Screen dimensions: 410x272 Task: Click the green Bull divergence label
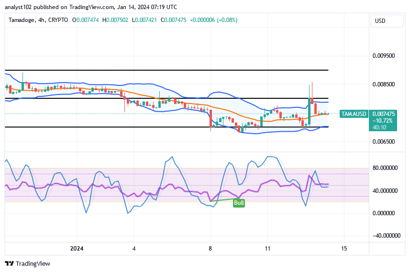pyautogui.click(x=239, y=203)
